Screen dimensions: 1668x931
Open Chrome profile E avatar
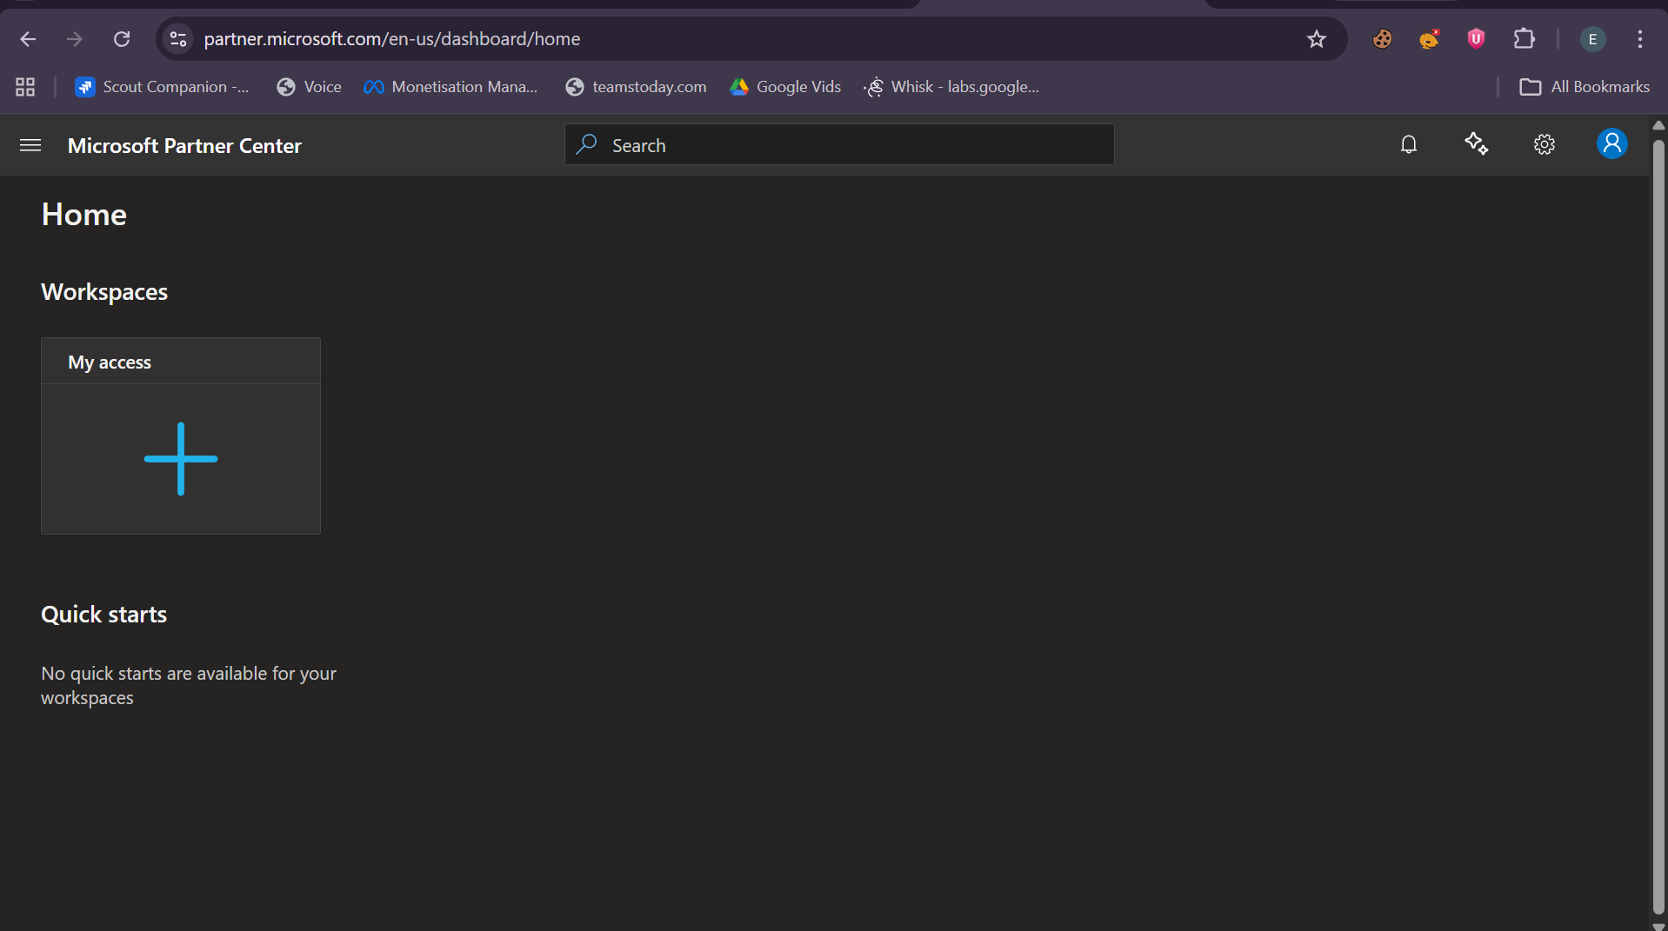click(x=1592, y=39)
